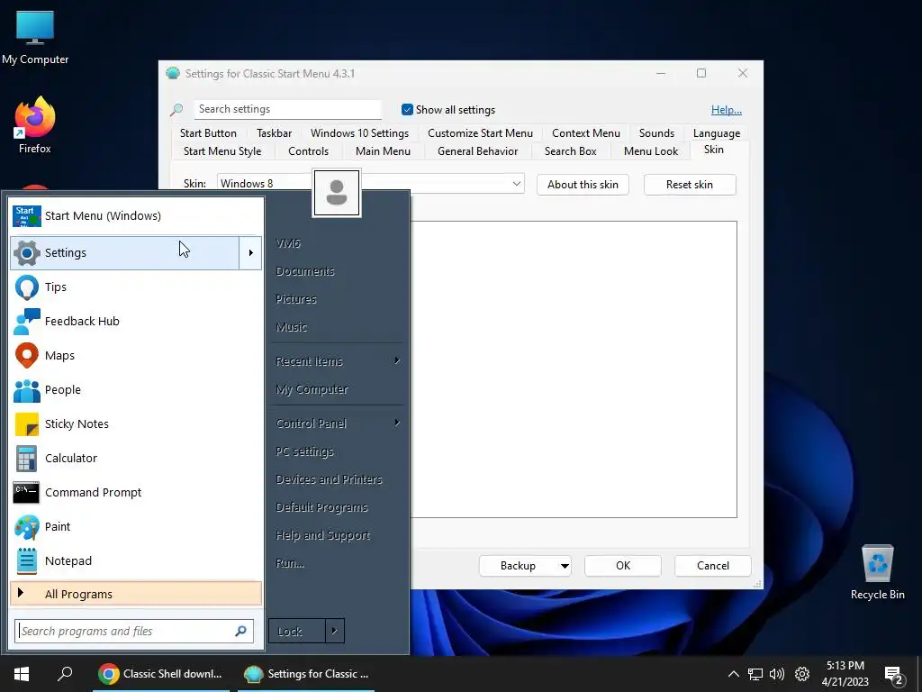The image size is (922, 692).
Task: Switch to the General Behavior tab
Action: (477, 151)
